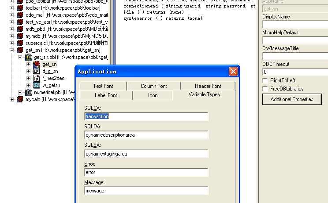The image size is (328, 203).
Task: Switch to the Header Font tab
Action: point(208,86)
